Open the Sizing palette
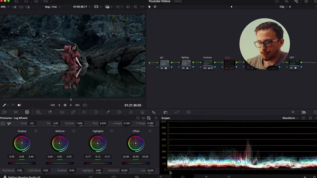This screenshot has width=317, height=178. click(177, 112)
